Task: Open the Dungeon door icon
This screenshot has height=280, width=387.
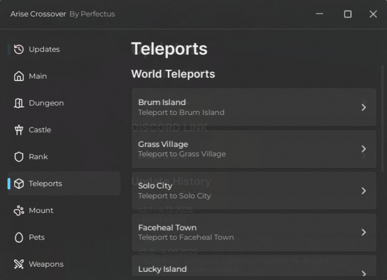Action: pyautogui.click(x=19, y=103)
